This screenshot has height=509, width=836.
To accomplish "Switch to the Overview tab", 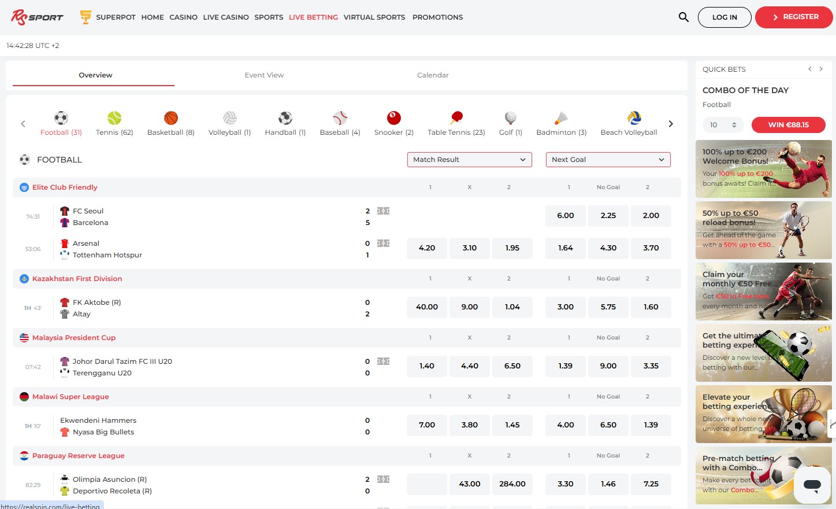I will (x=95, y=75).
